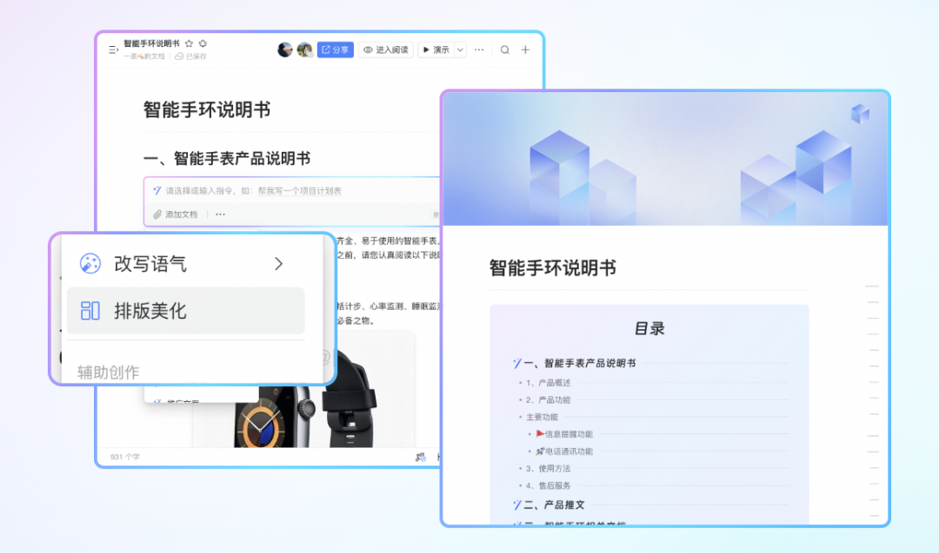
Task: Jump to 3、使用方法 in contents
Action: click(548, 469)
